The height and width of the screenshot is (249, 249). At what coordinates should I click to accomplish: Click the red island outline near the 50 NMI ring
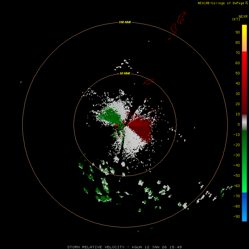tap(149, 82)
